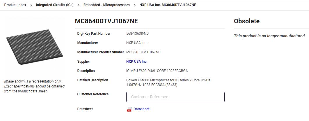Screen dimensions: 309x121
Task: Click the chevron after Product Index
Action: tap(31, 5)
